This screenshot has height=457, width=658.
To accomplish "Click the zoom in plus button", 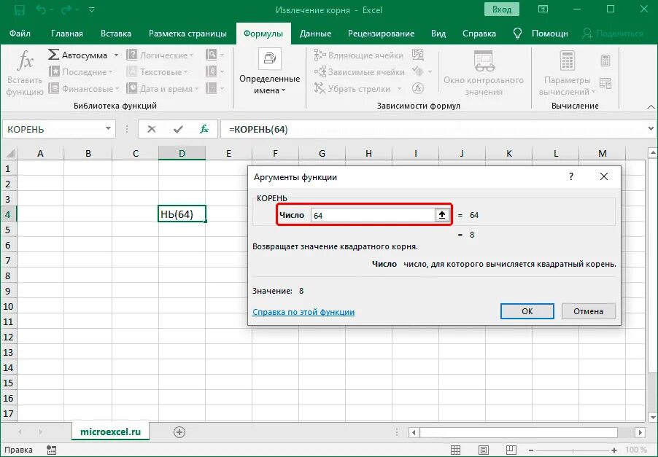I will click(614, 450).
